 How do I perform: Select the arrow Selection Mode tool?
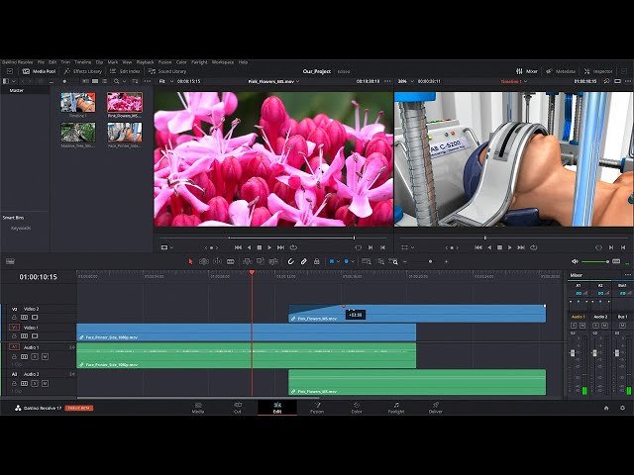pos(191,261)
